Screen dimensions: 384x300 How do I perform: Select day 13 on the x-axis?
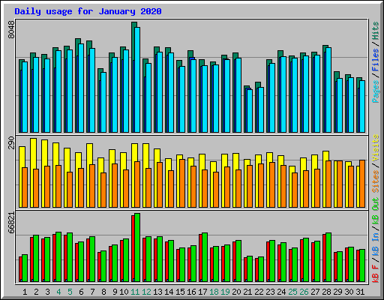pos(157,292)
